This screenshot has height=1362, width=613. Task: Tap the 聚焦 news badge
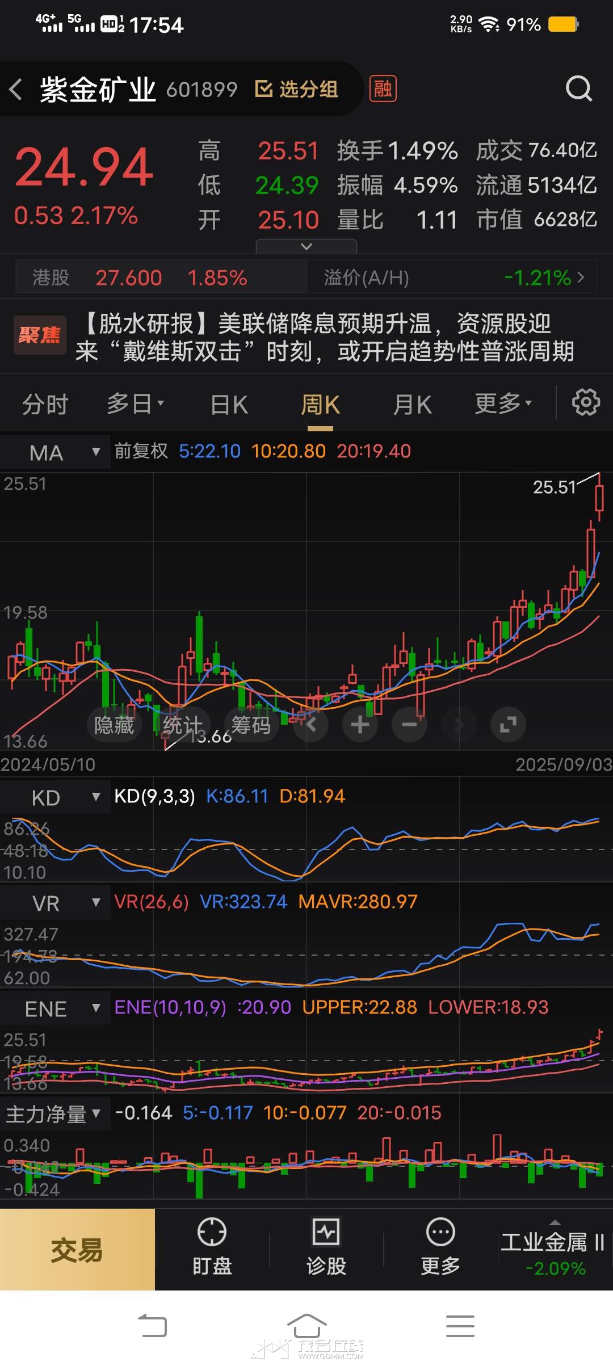pyautogui.click(x=40, y=335)
